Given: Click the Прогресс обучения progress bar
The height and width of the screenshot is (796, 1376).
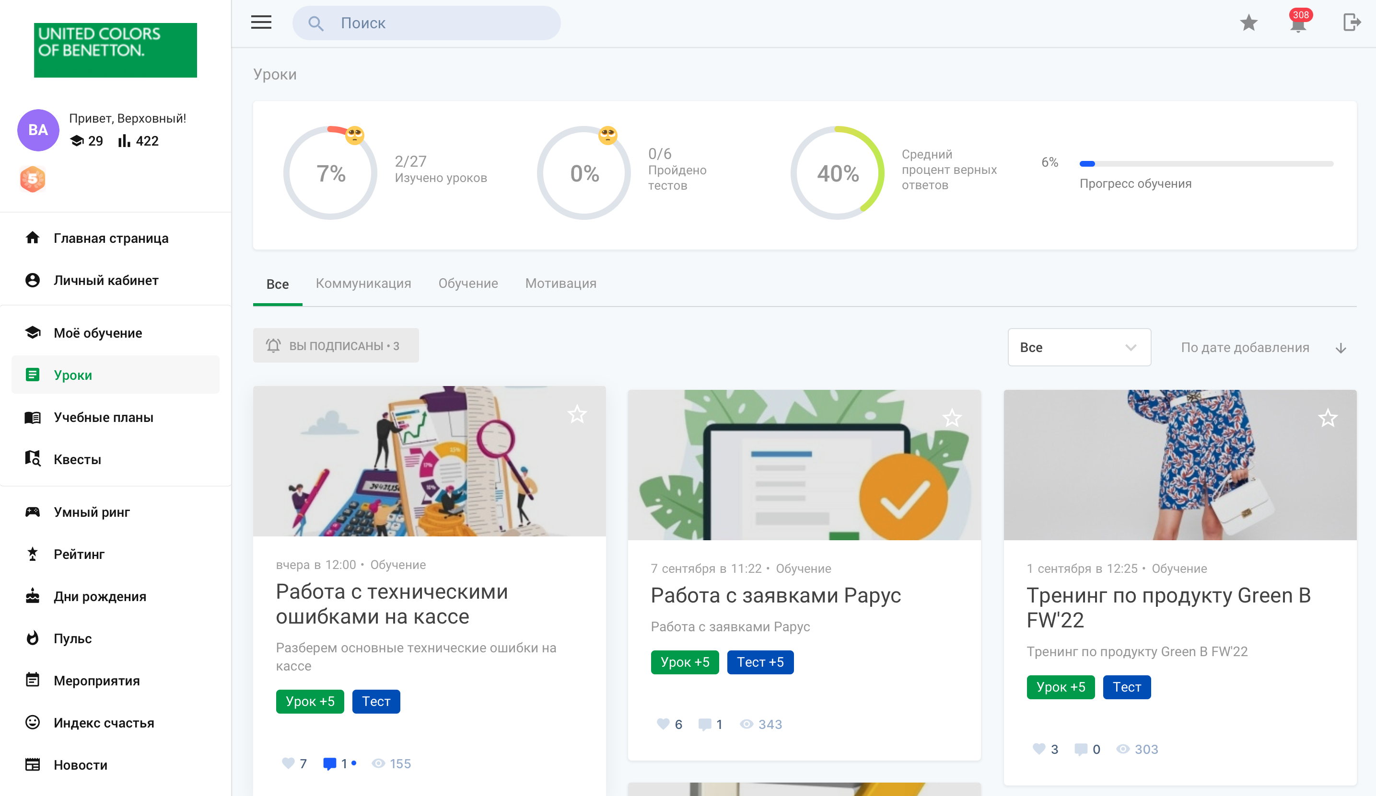Looking at the screenshot, I should [1206, 164].
